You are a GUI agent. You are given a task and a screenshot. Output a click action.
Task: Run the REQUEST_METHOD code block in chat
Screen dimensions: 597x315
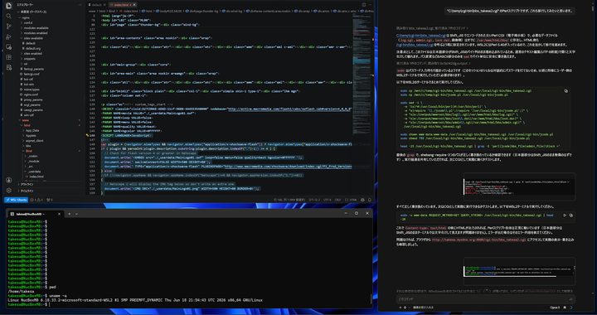pos(565,216)
